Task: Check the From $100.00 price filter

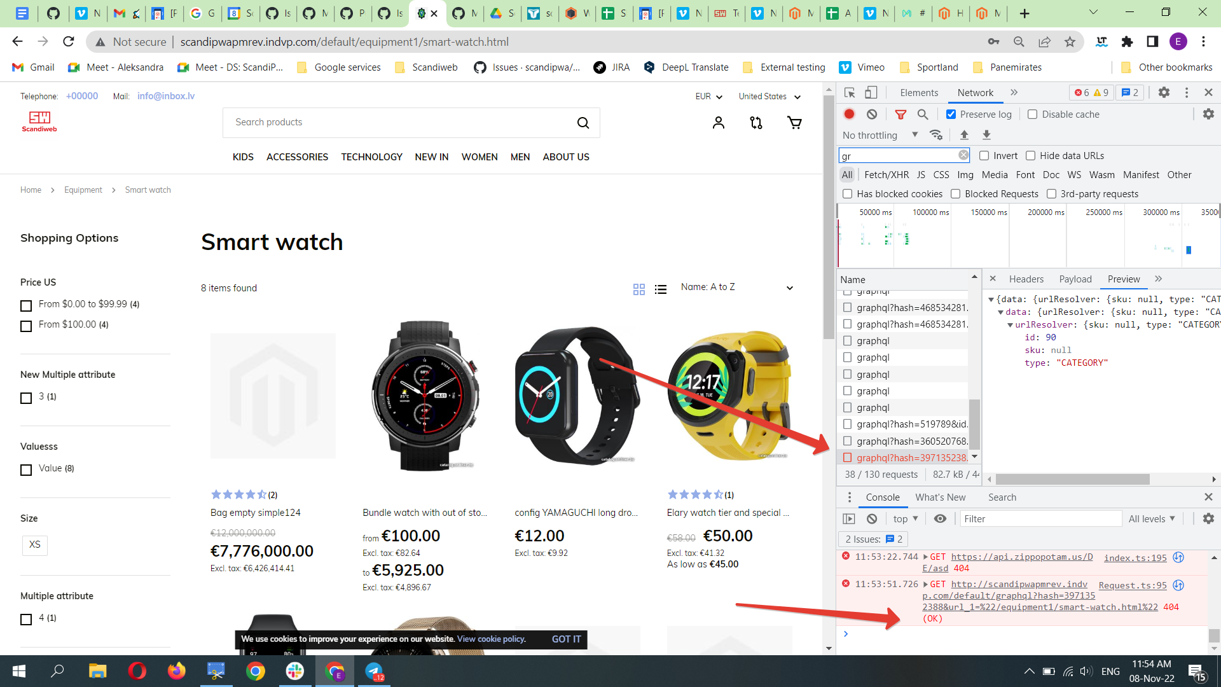Action: pos(26,326)
